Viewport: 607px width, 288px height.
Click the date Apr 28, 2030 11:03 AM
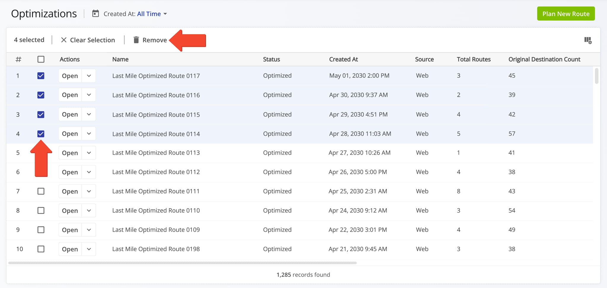360,134
